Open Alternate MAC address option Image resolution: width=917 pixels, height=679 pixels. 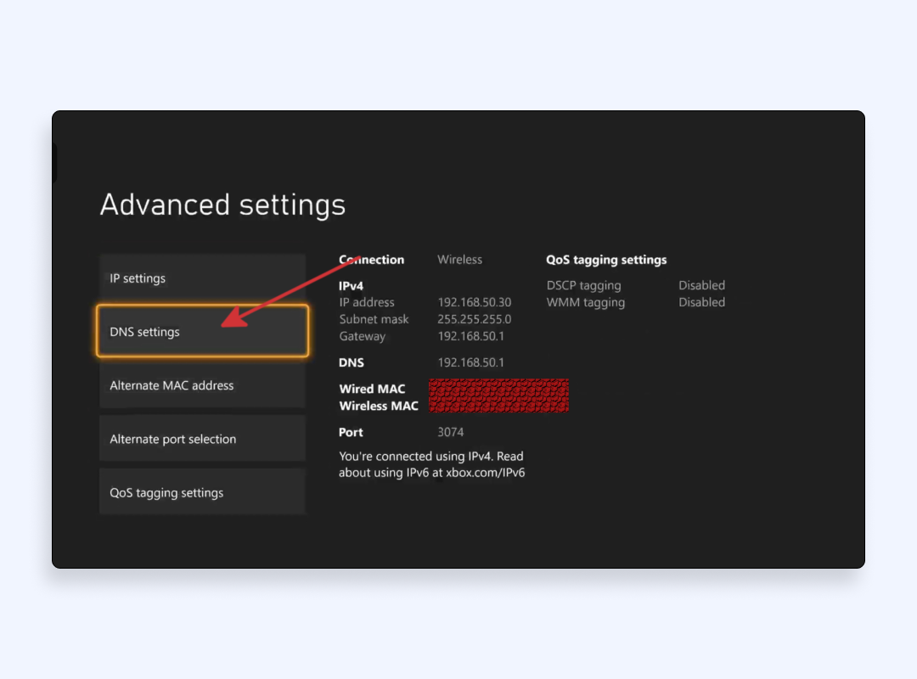point(201,385)
